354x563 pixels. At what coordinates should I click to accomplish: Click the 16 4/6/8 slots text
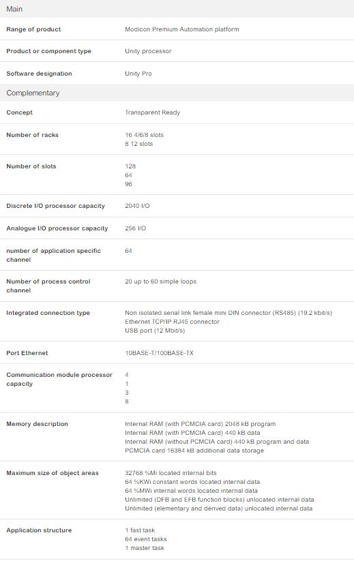[x=144, y=135]
